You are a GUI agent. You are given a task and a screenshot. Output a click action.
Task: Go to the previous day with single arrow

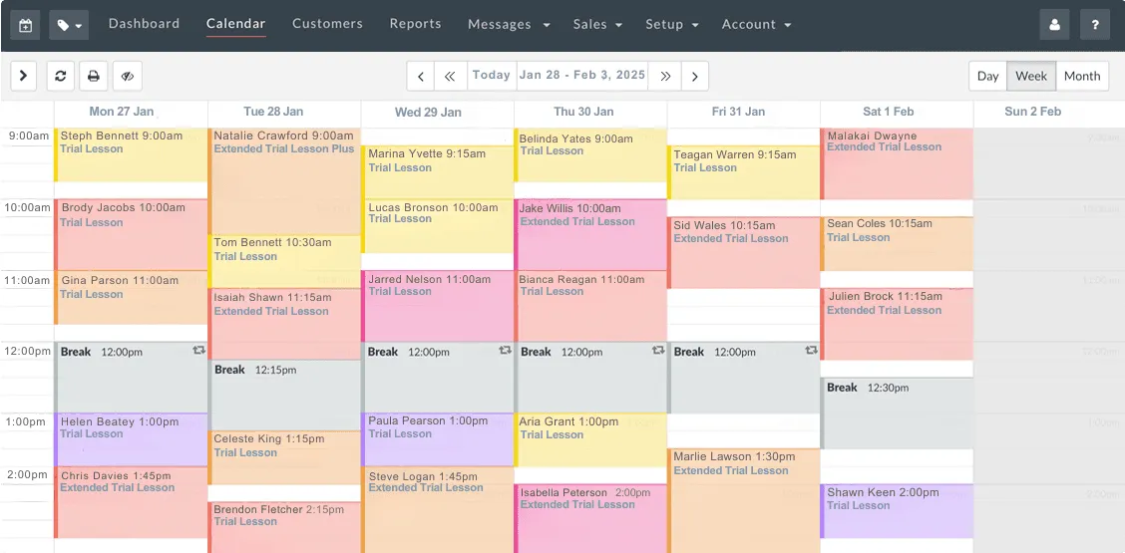coord(421,76)
